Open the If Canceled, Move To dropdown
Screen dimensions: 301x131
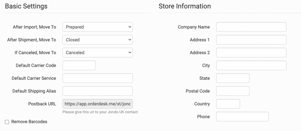point(98,53)
